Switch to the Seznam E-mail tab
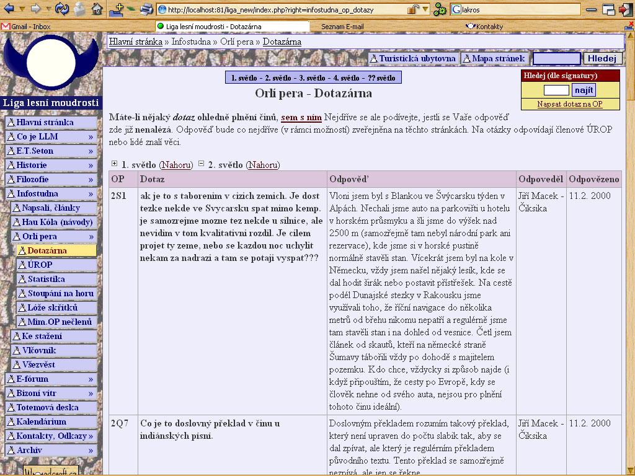The image size is (635, 476). (x=342, y=27)
